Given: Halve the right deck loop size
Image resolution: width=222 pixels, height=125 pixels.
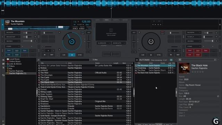Looking at the screenshot, I should click(x=169, y=51).
